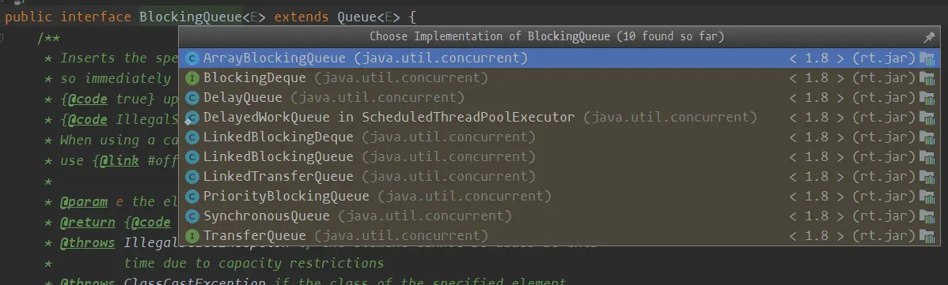Screen dimensions: 948x285
Task: Click the ArrayBlockingQueue class icon
Action: pyautogui.click(x=192, y=58)
